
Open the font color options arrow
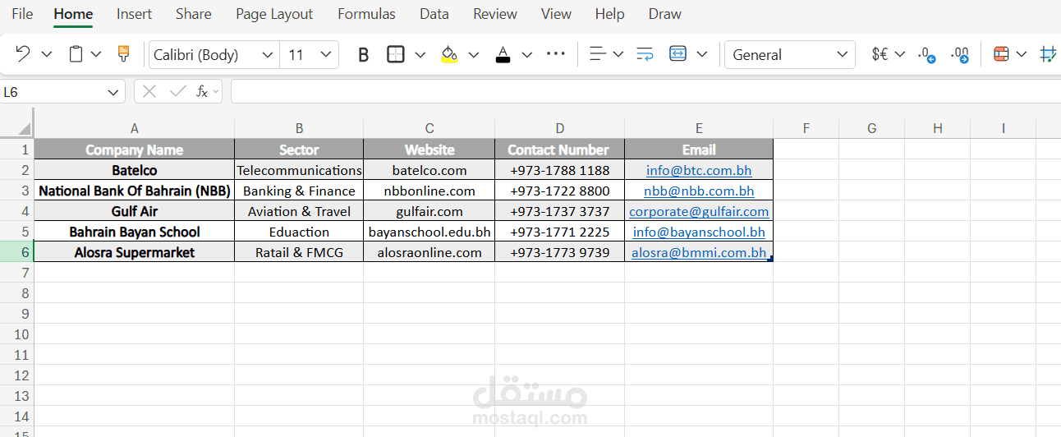(527, 54)
